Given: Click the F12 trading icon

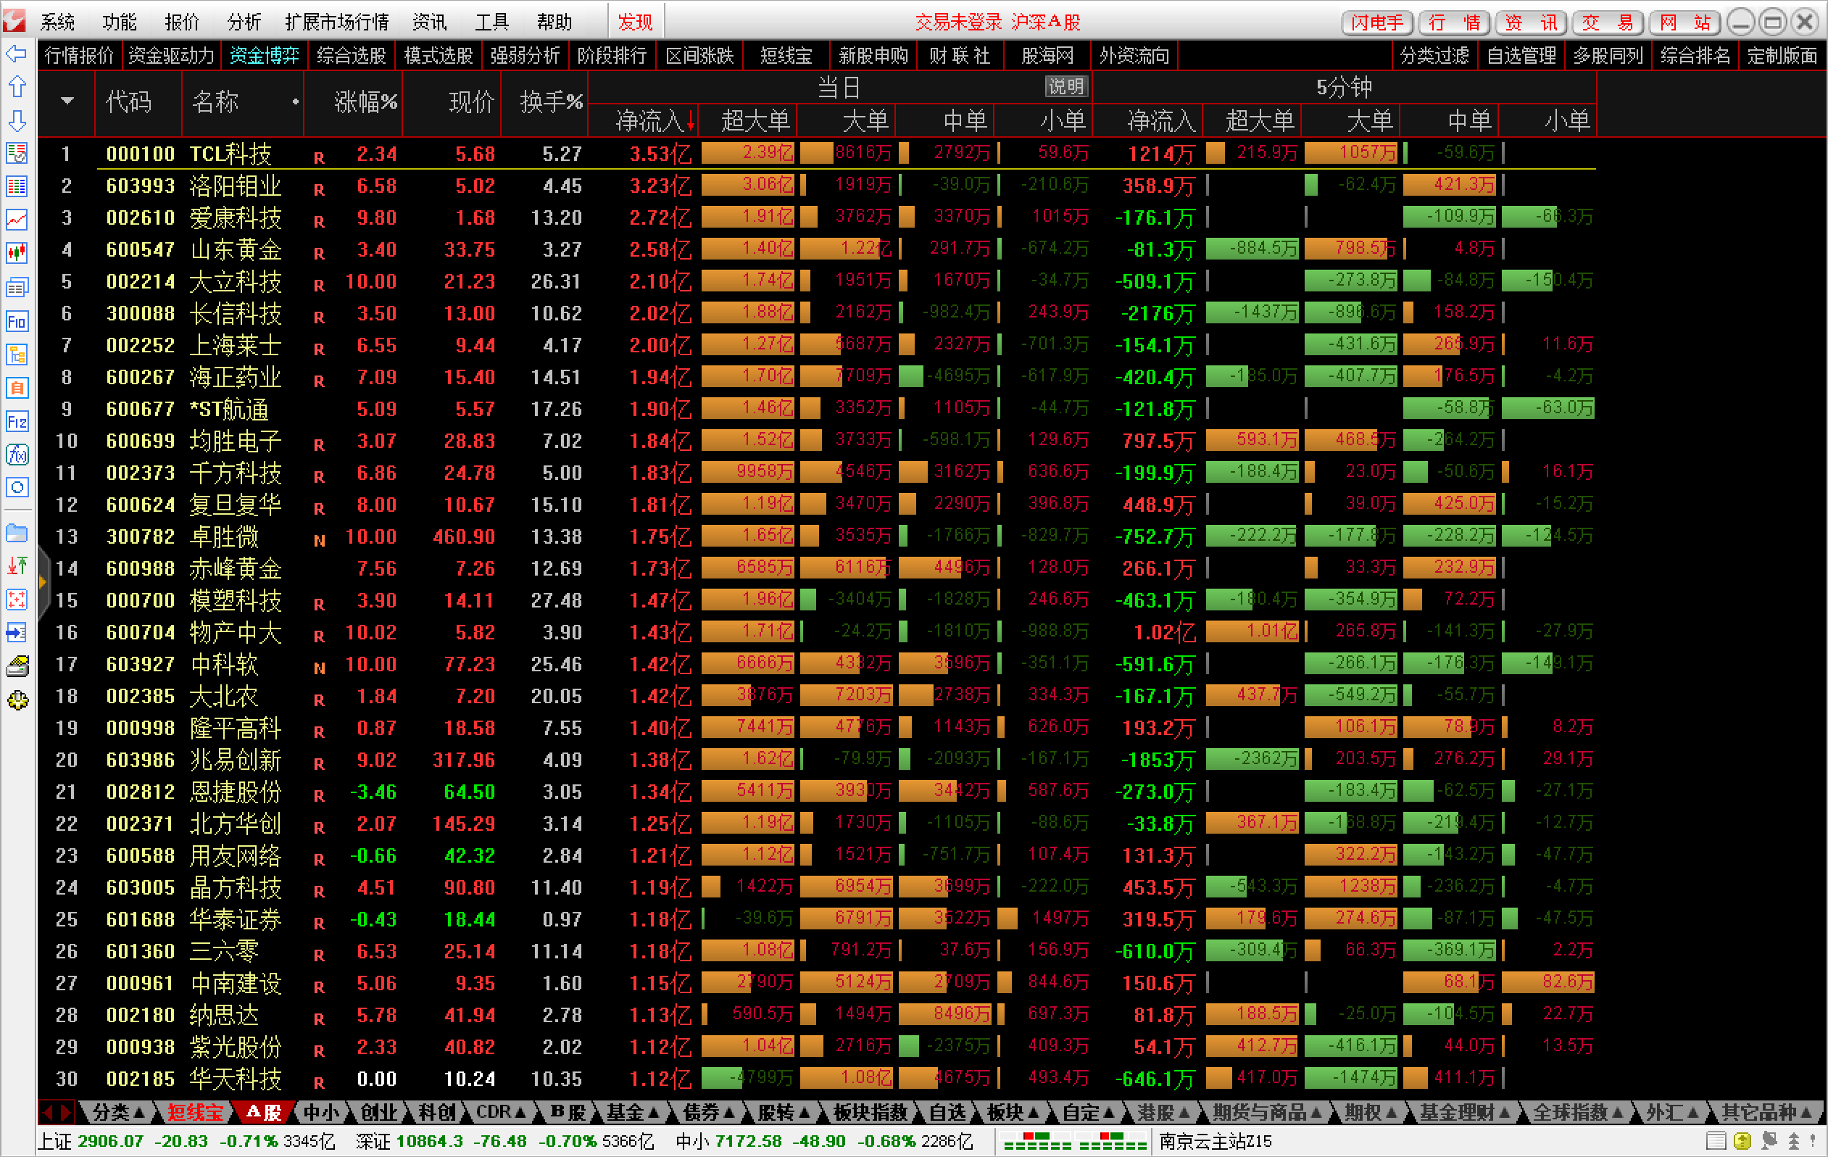Looking at the screenshot, I should [17, 421].
